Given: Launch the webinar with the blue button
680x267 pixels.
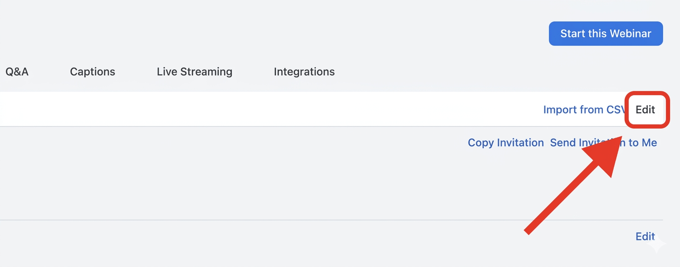Looking at the screenshot, I should click(x=605, y=34).
